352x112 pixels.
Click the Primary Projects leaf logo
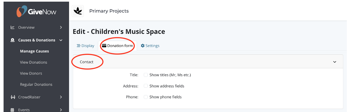[78, 11]
